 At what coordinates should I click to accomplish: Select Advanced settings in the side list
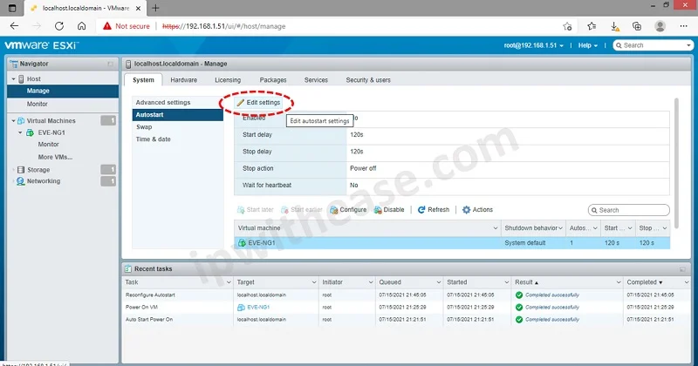[x=163, y=103]
